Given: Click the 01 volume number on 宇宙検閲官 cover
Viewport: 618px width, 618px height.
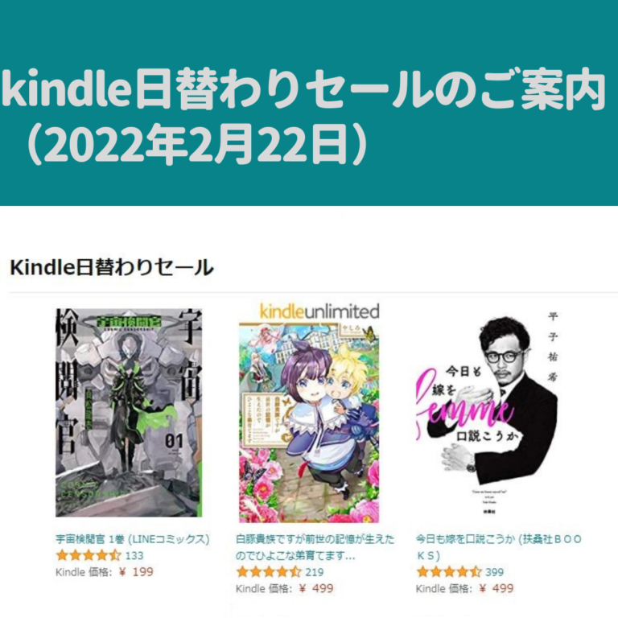Looking at the screenshot, I should click(x=174, y=441).
